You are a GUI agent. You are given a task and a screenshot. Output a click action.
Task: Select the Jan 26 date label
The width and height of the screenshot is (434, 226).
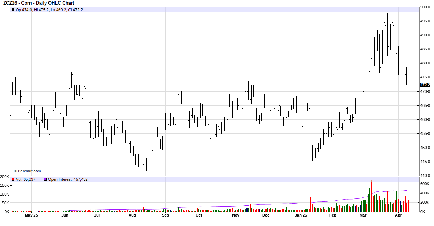click(301, 215)
